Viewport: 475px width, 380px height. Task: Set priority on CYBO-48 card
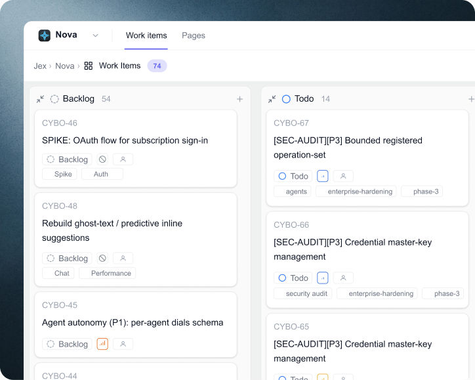click(x=102, y=258)
